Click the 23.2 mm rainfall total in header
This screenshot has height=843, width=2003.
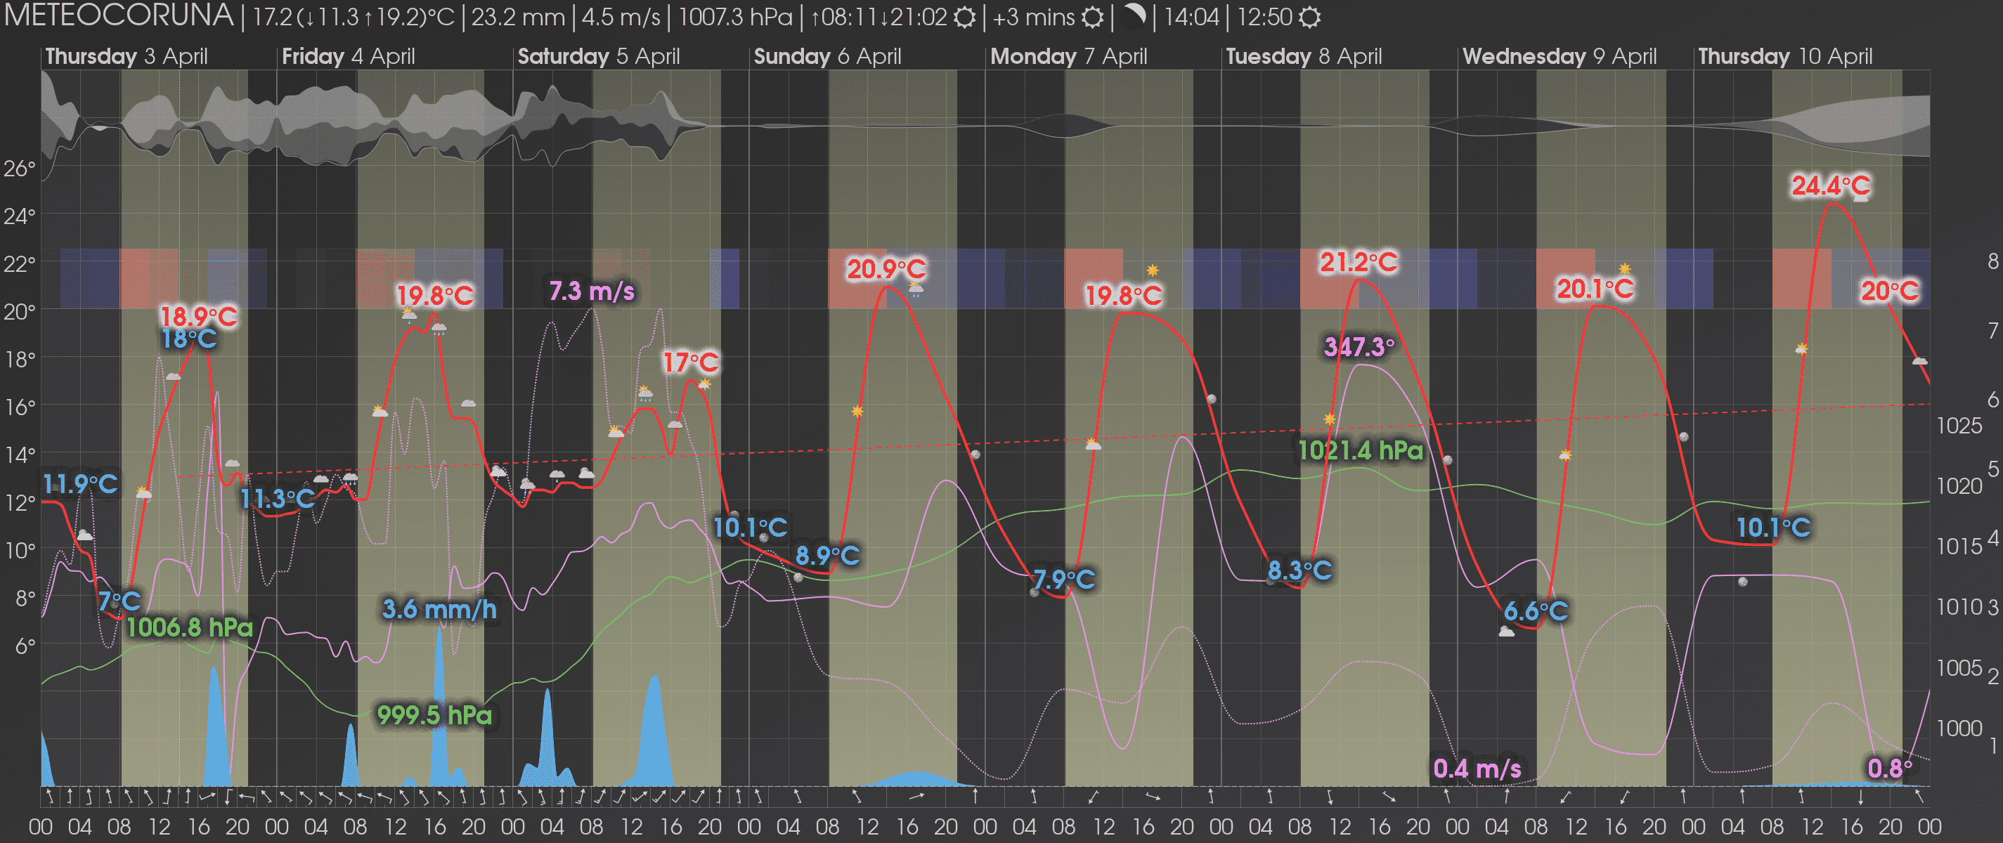tap(517, 17)
